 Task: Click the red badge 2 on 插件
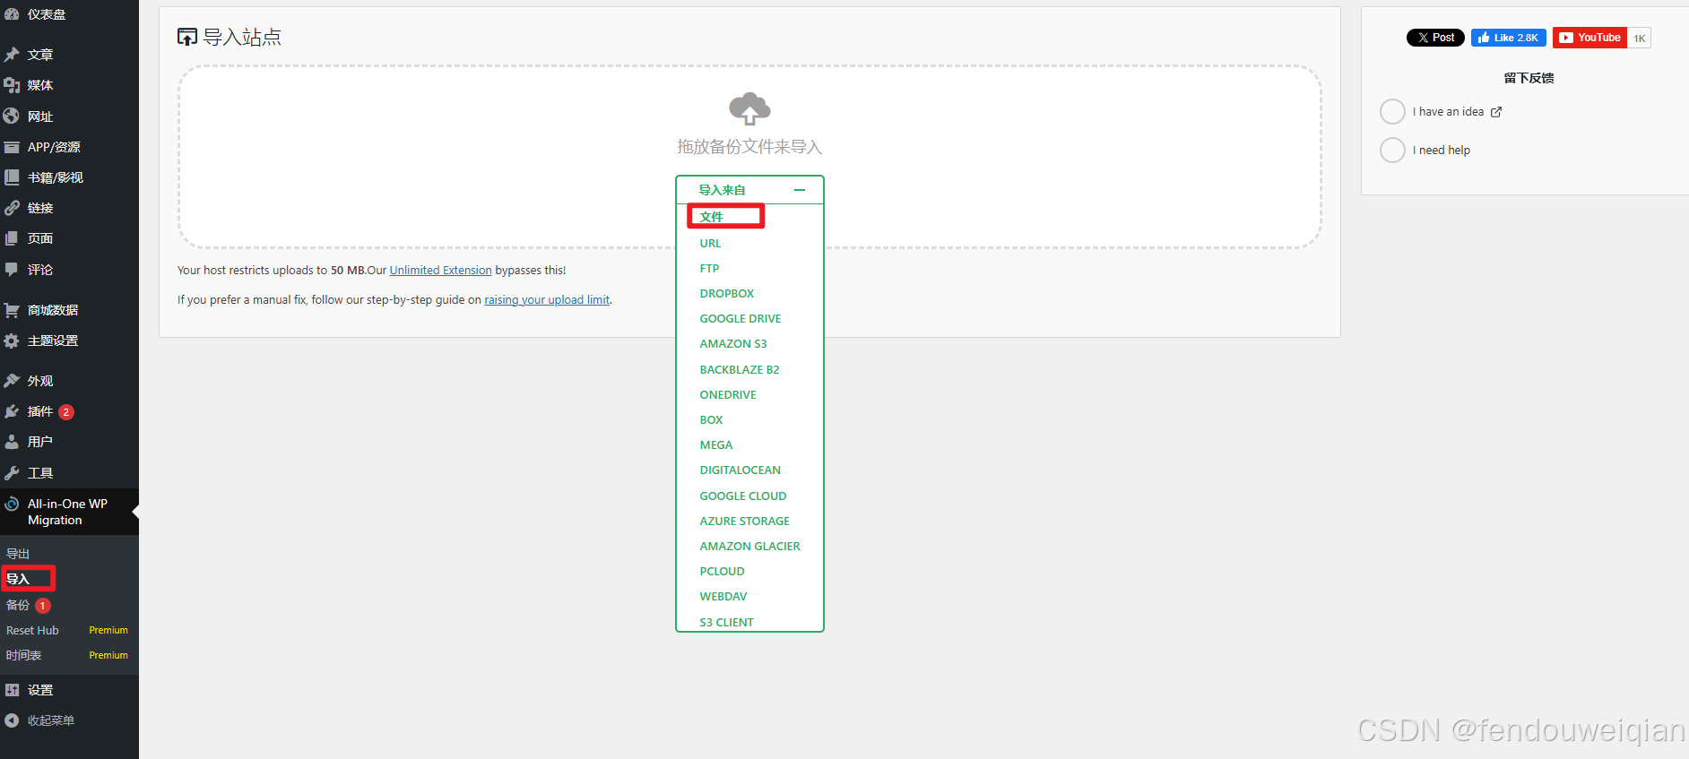coord(66,412)
